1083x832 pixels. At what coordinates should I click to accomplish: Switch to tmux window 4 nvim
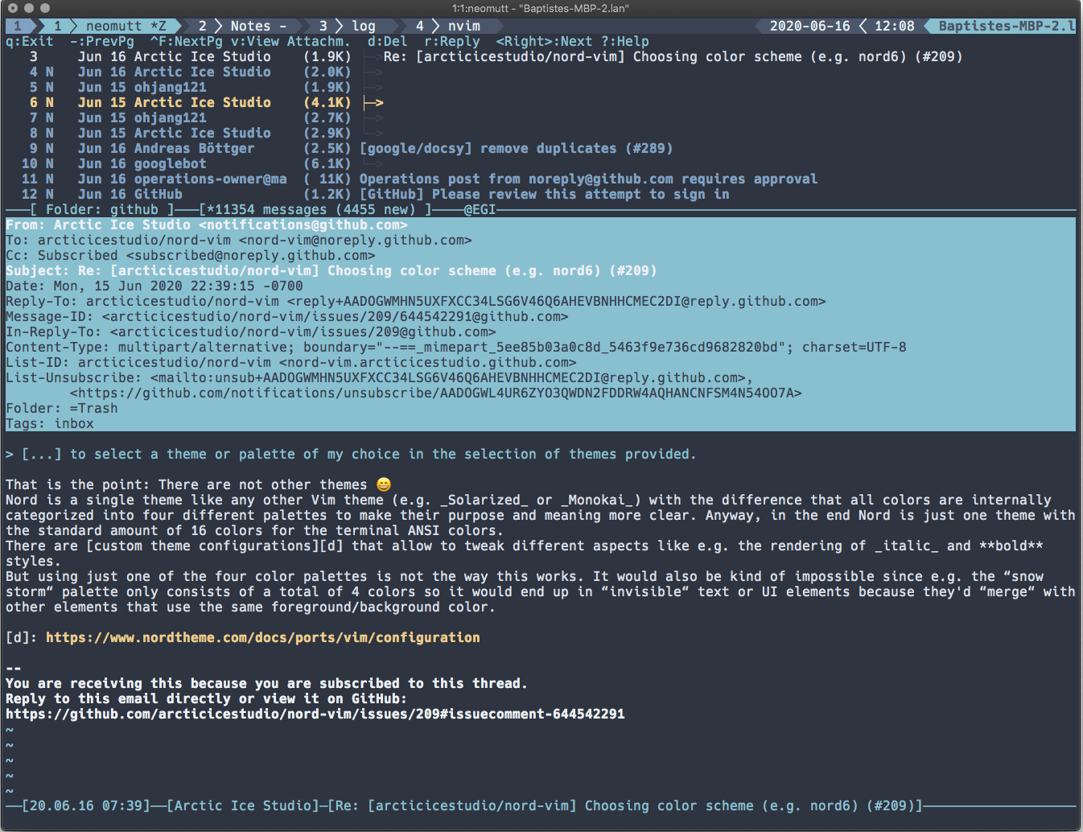click(447, 26)
